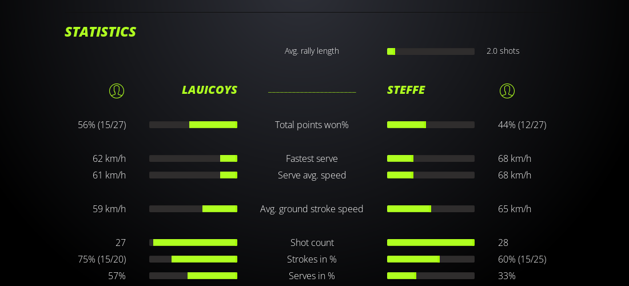Click Steffe strokes in % bar

(431, 259)
